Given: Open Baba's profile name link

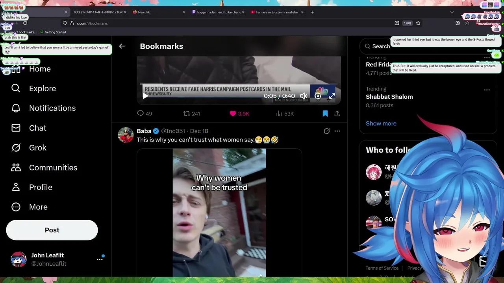Looking at the screenshot, I should tap(144, 131).
